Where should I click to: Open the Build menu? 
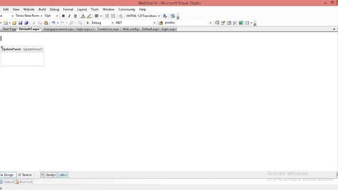pos(42,9)
